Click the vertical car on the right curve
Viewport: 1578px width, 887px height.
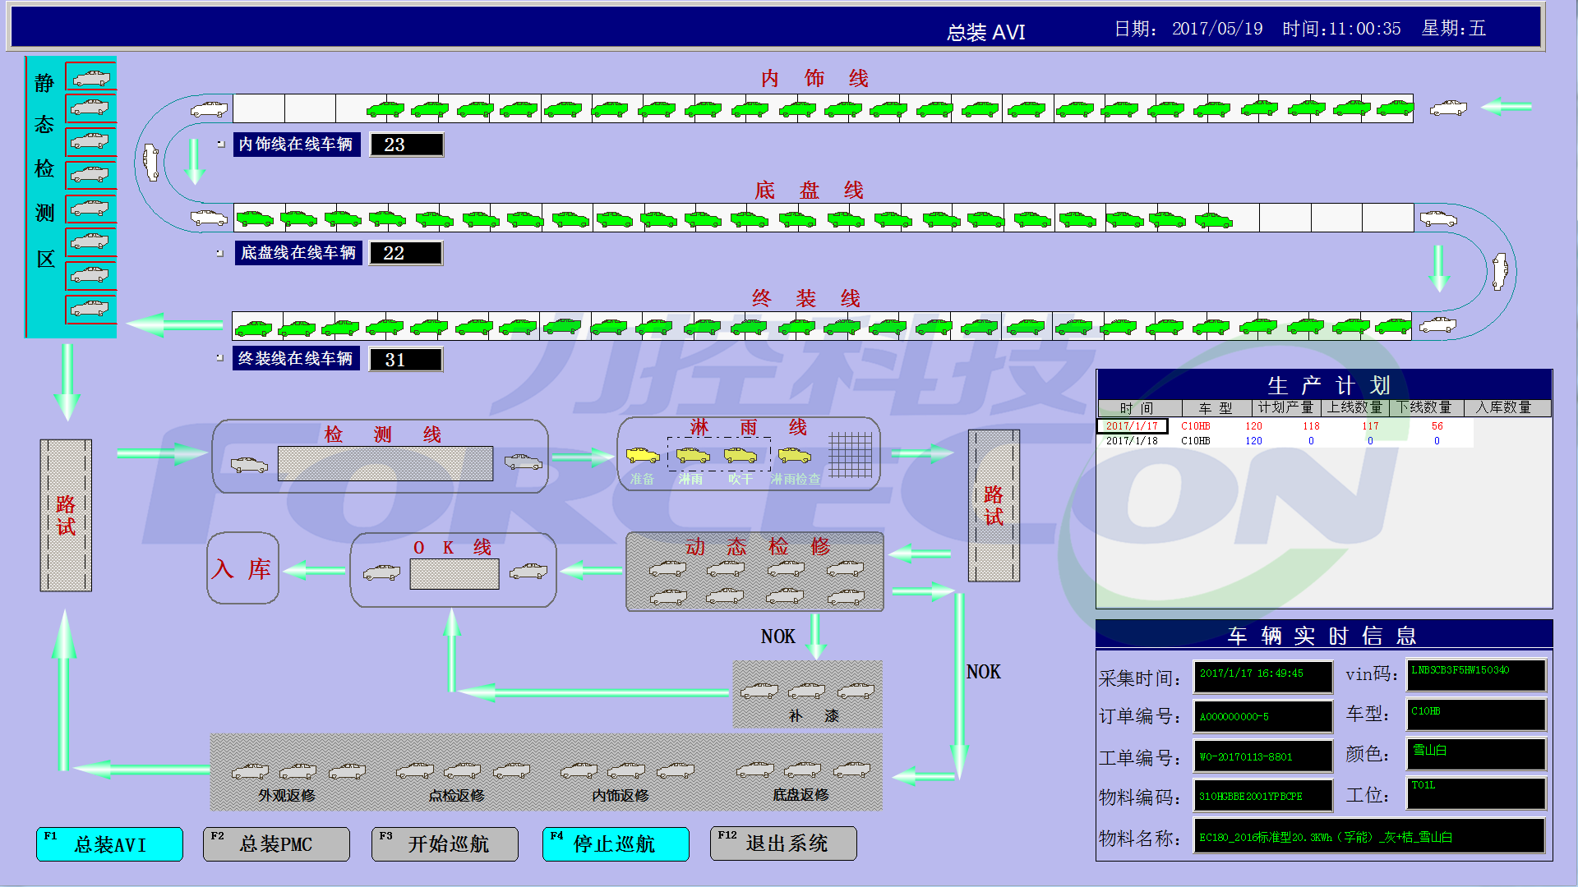click(x=1500, y=271)
